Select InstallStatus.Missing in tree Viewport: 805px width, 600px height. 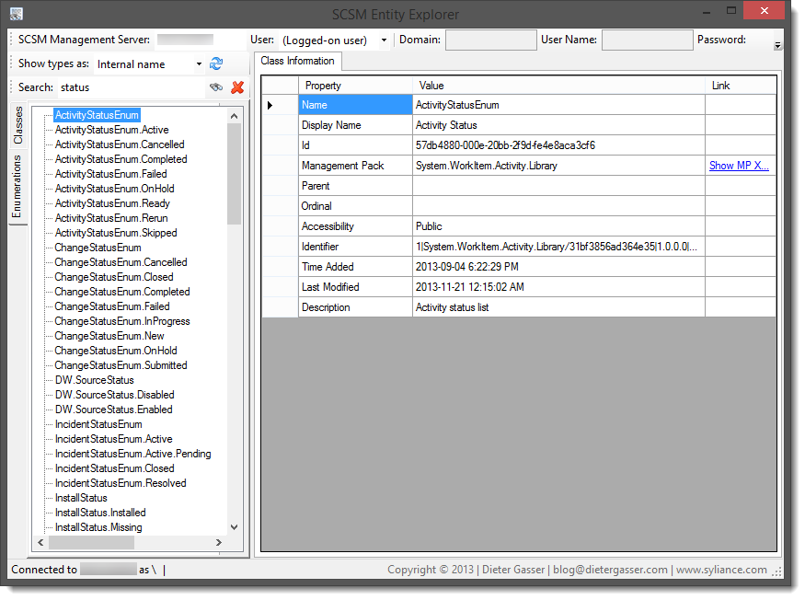[x=98, y=527]
